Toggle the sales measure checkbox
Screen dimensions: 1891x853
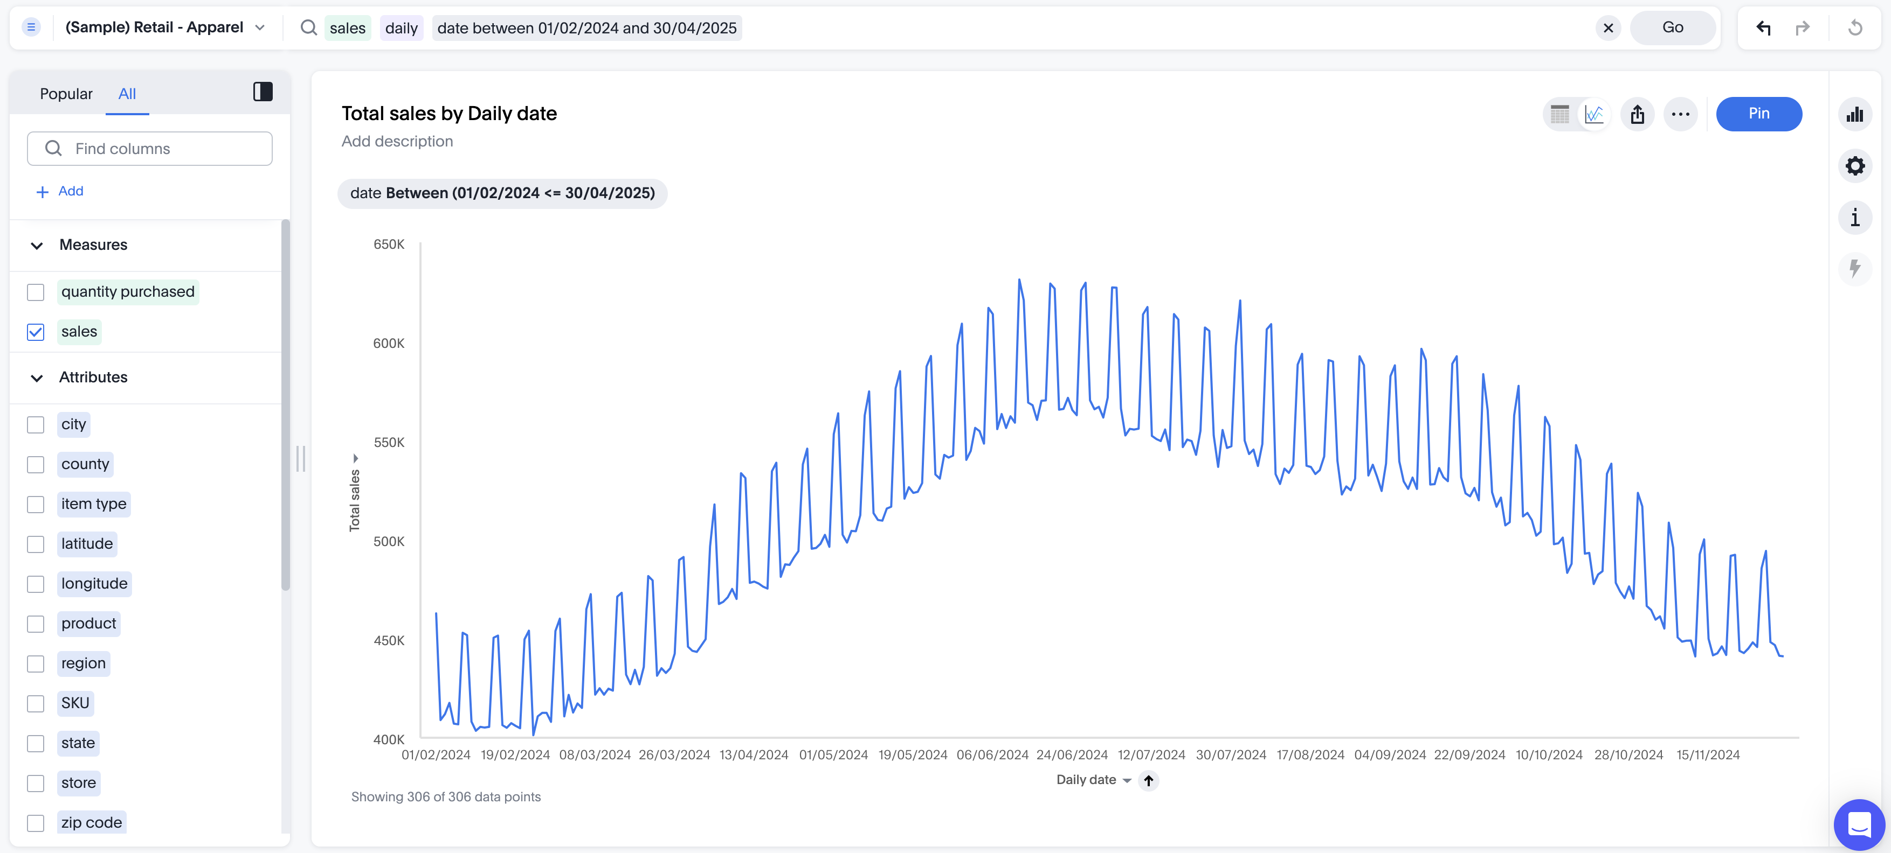click(x=35, y=331)
